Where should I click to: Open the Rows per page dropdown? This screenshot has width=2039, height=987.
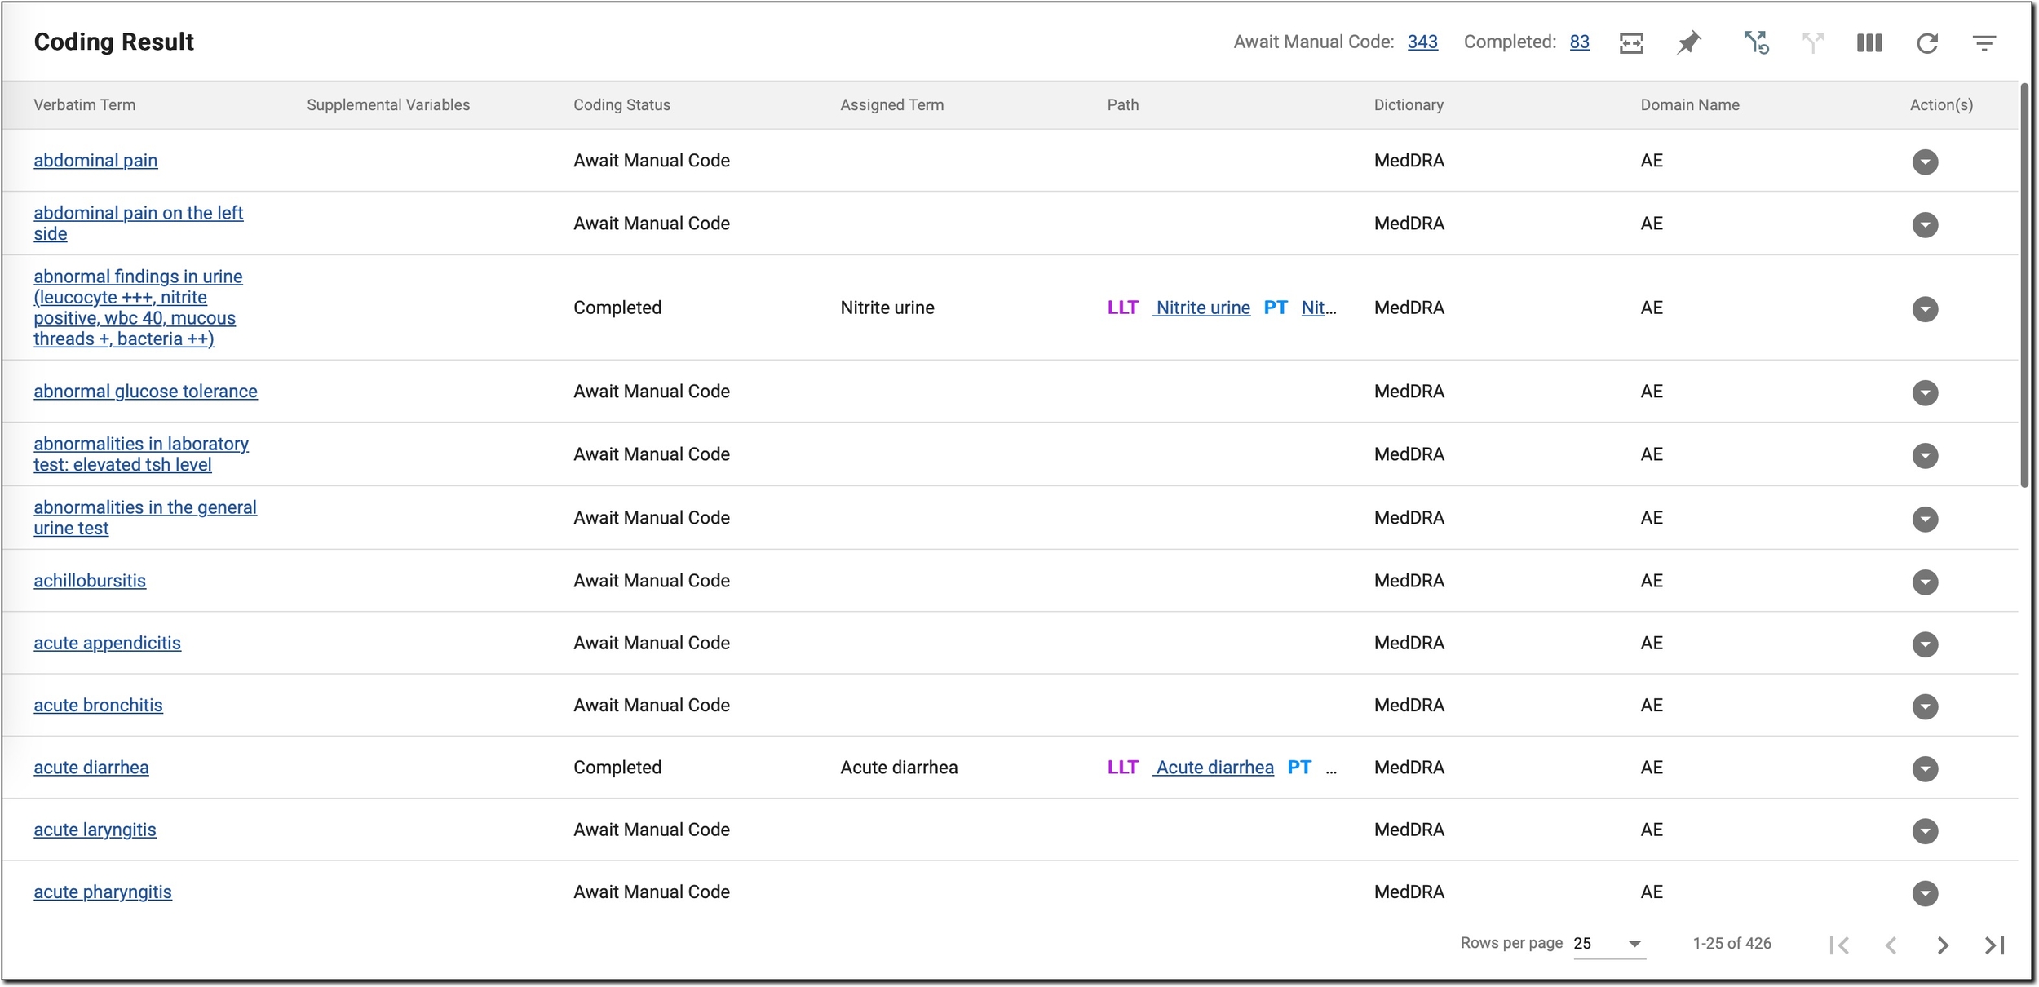click(x=1609, y=944)
